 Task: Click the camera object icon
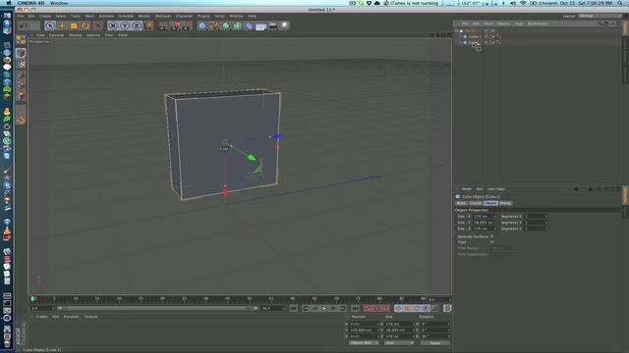pos(273,26)
